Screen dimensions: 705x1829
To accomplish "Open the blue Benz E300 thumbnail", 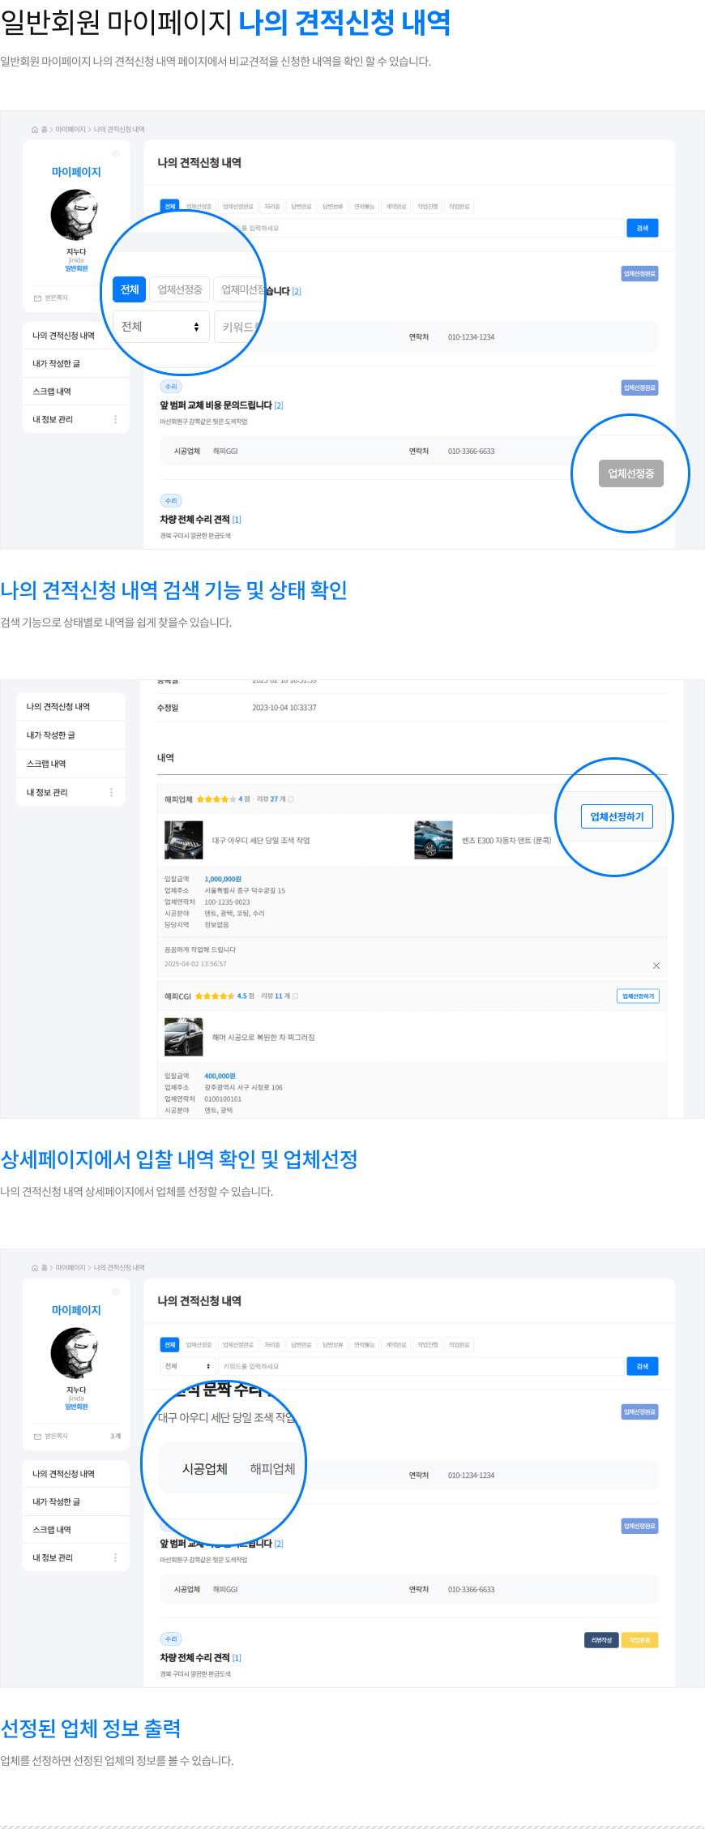I will click(434, 840).
